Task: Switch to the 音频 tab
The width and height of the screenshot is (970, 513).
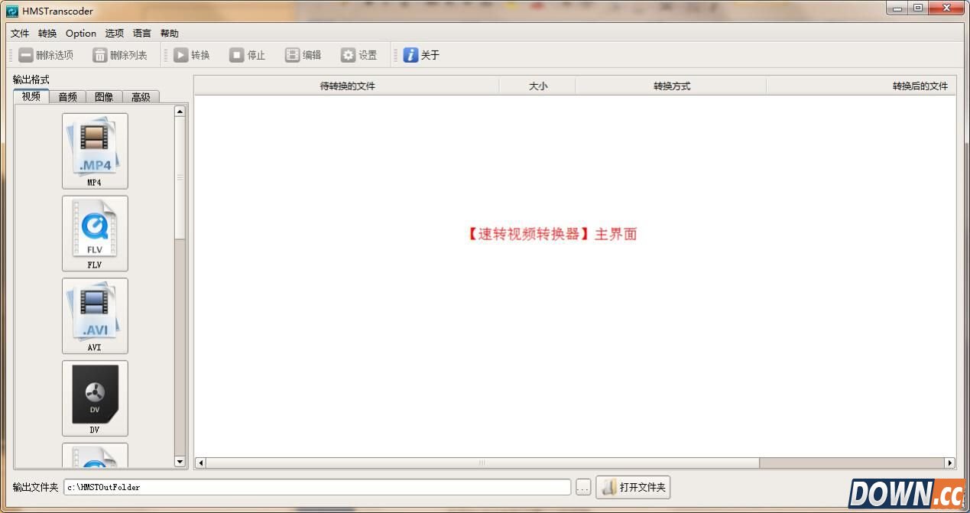Action: point(67,96)
